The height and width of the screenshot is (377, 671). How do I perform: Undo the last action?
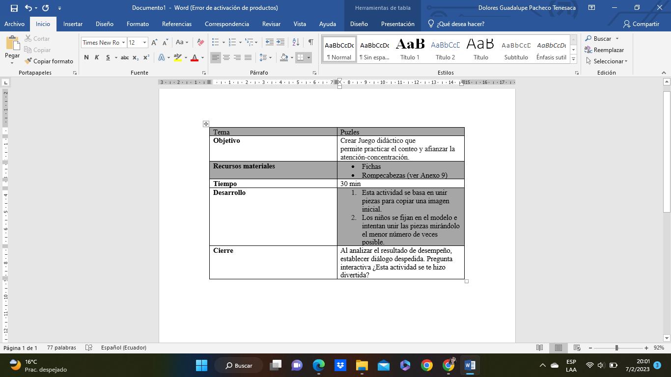(x=28, y=8)
